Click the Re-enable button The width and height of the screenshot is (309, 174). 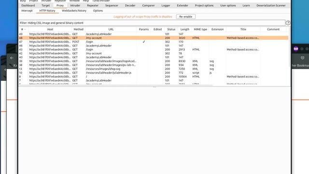(x=185, y=16)
